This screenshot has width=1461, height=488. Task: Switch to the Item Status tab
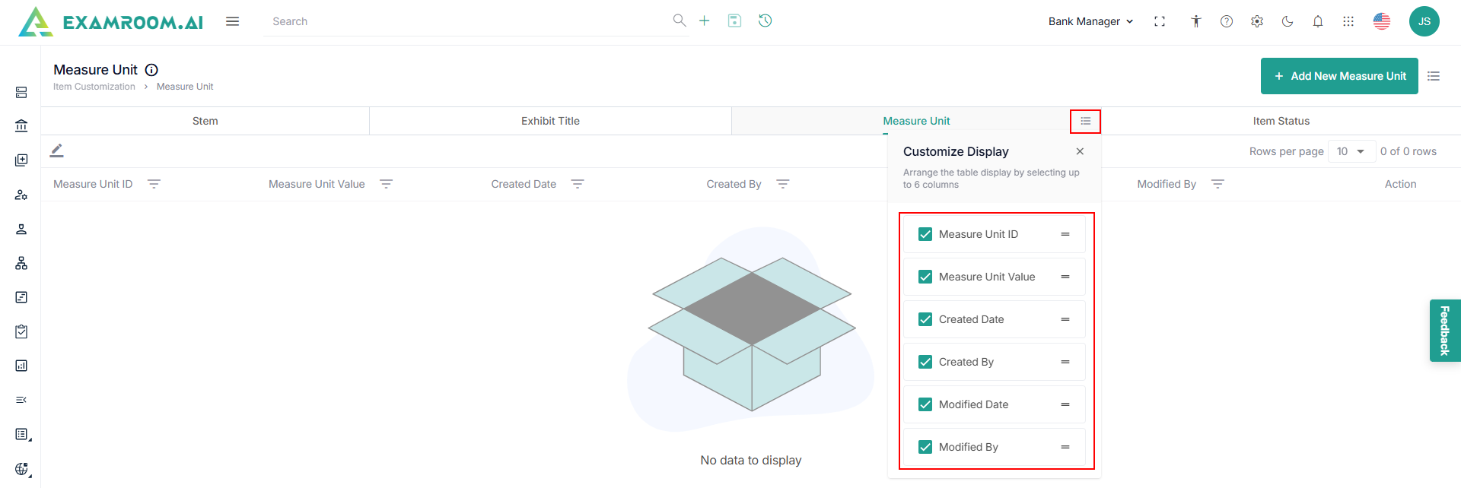(1281, 121)
